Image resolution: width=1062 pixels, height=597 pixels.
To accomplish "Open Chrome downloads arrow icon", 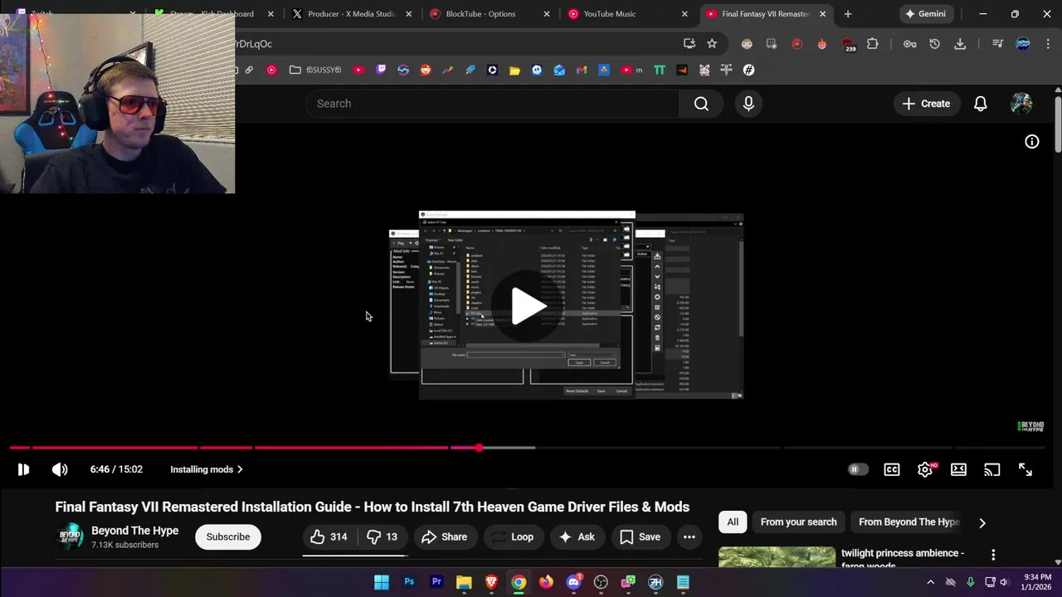I will pos(960,44).
